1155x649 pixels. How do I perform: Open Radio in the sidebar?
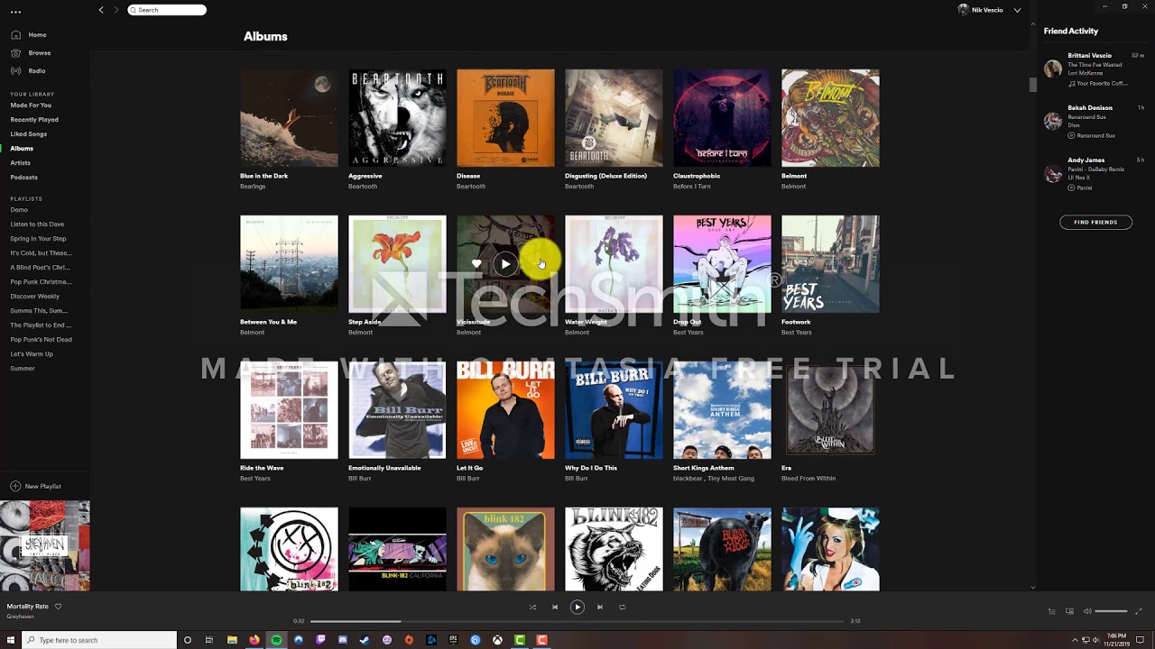[37, 71]
